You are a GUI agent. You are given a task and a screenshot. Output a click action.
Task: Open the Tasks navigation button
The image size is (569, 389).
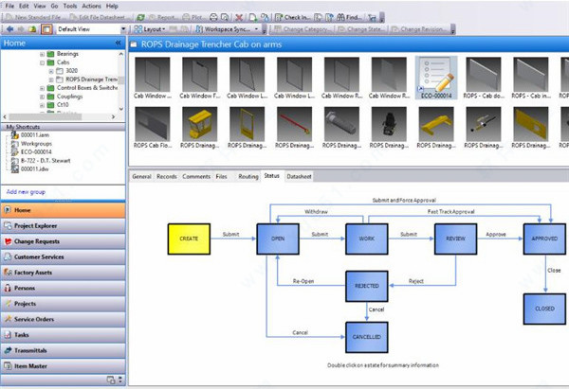pos(64,335)
